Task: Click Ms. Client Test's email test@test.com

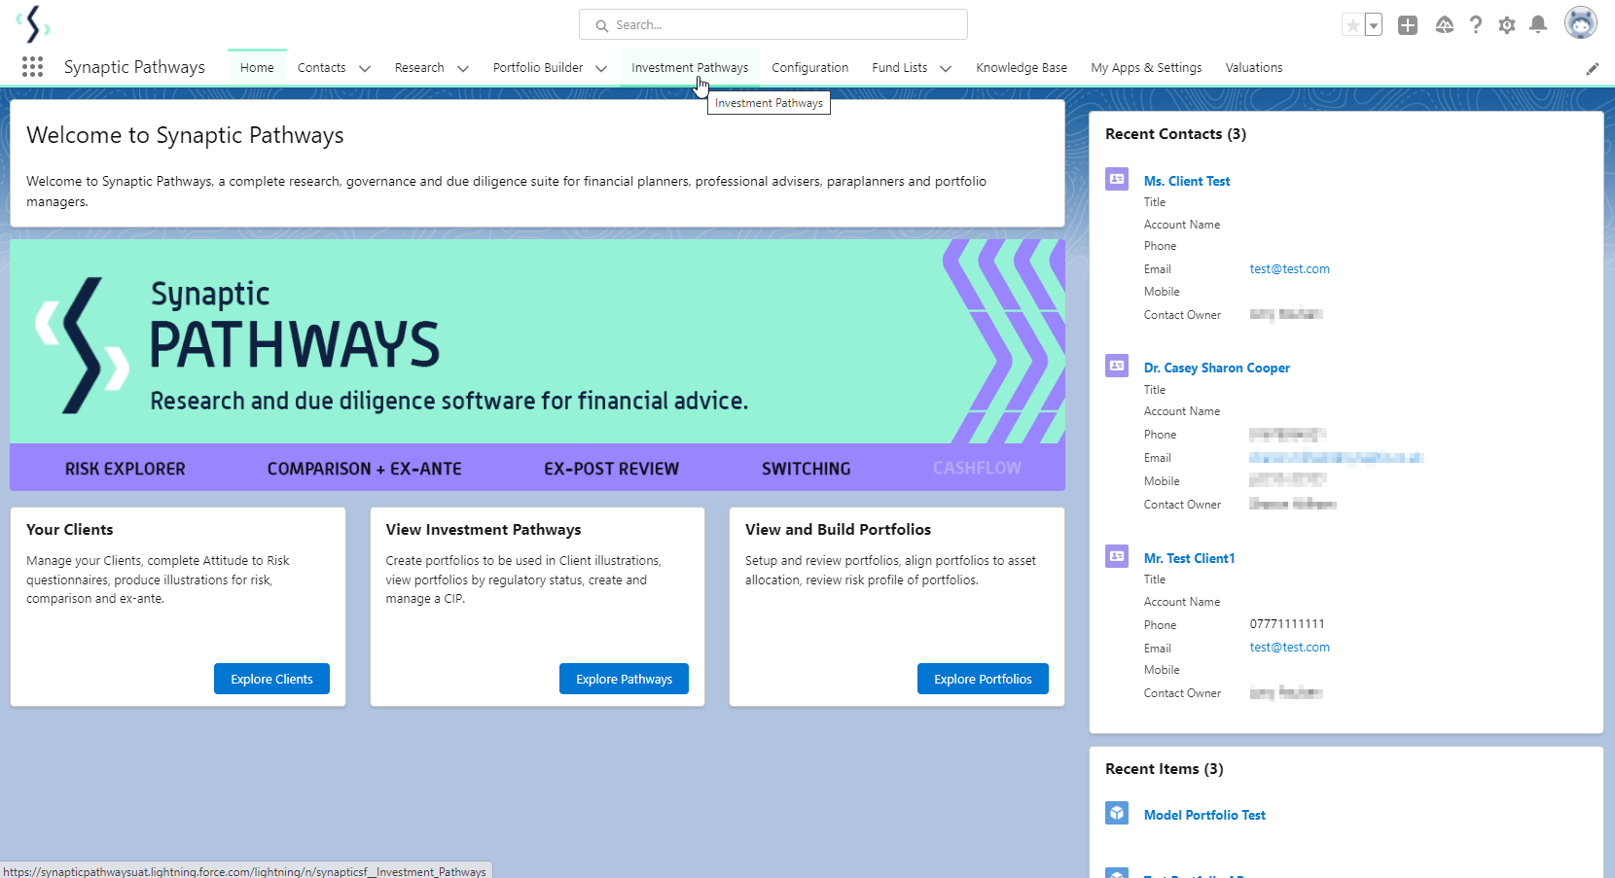Action: 1290,269
